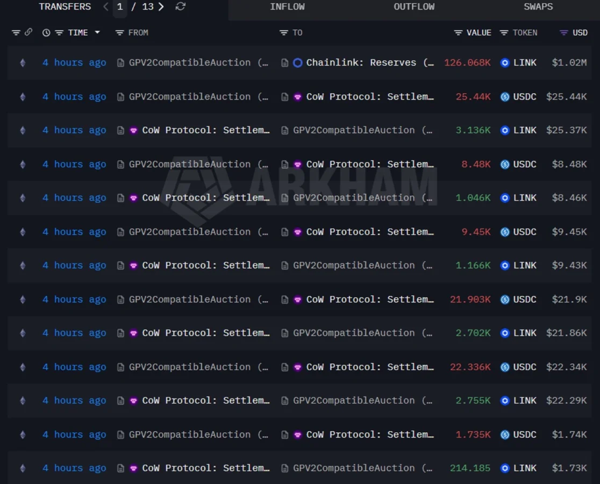Go to next transfers page arrow
This screenshot has width=600, height=484.
click(161, 6)
